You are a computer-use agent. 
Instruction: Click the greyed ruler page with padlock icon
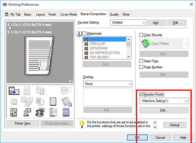(66, 102)
